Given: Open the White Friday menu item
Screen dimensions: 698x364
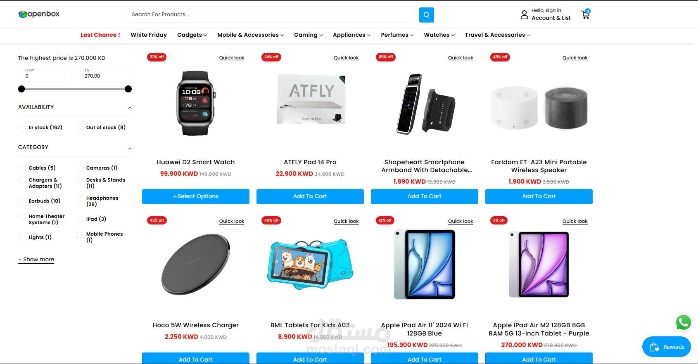Looking at the screenshot, I should click(x=149, y=35).
